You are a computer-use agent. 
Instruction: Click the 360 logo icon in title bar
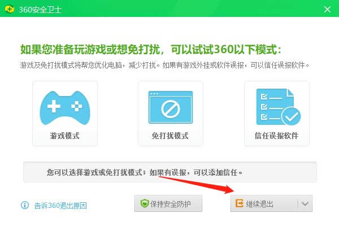click(x=9, y=9)
